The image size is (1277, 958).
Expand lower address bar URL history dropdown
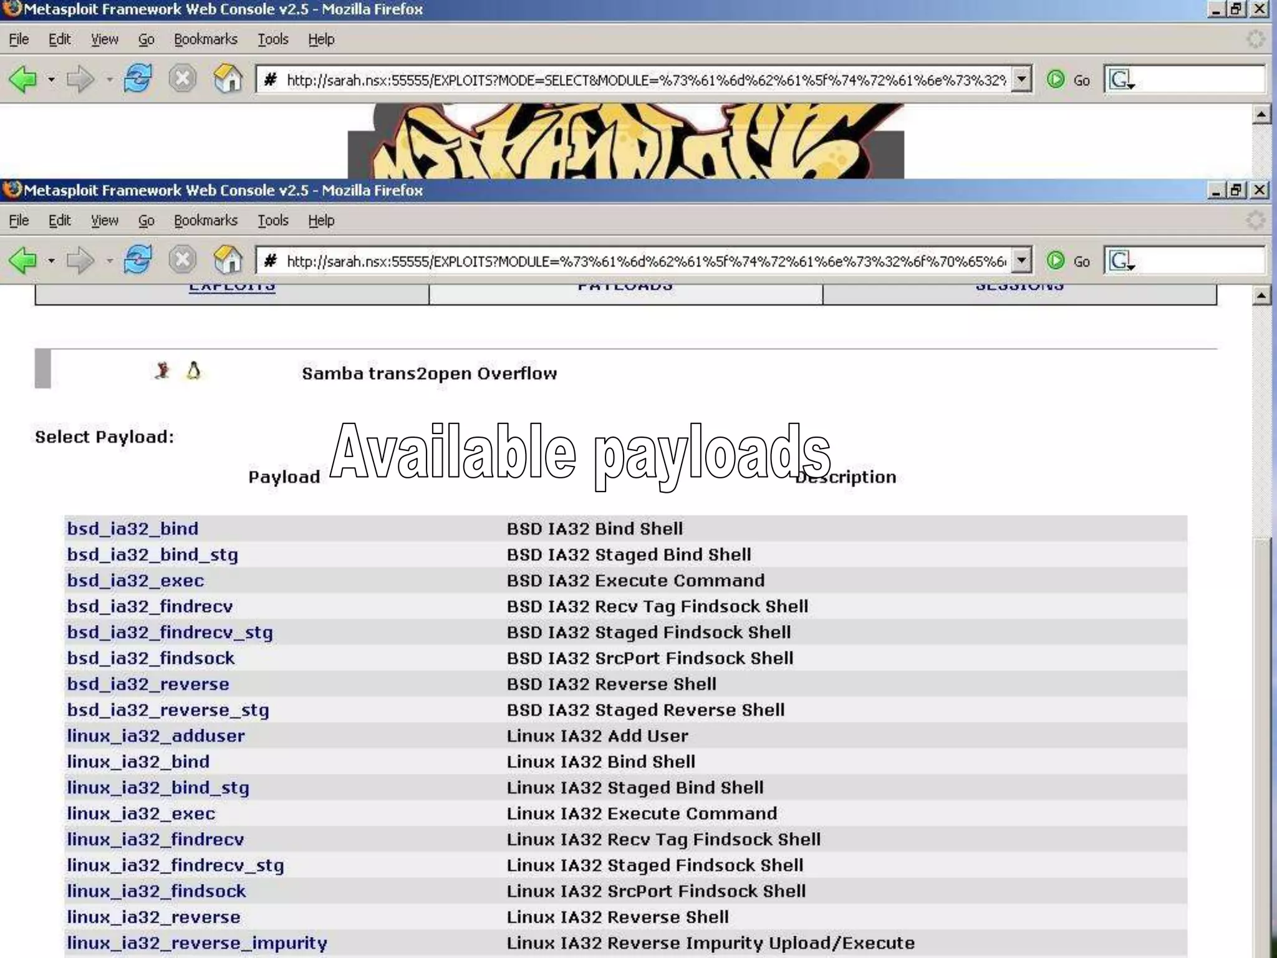[x=1021, y=261]
